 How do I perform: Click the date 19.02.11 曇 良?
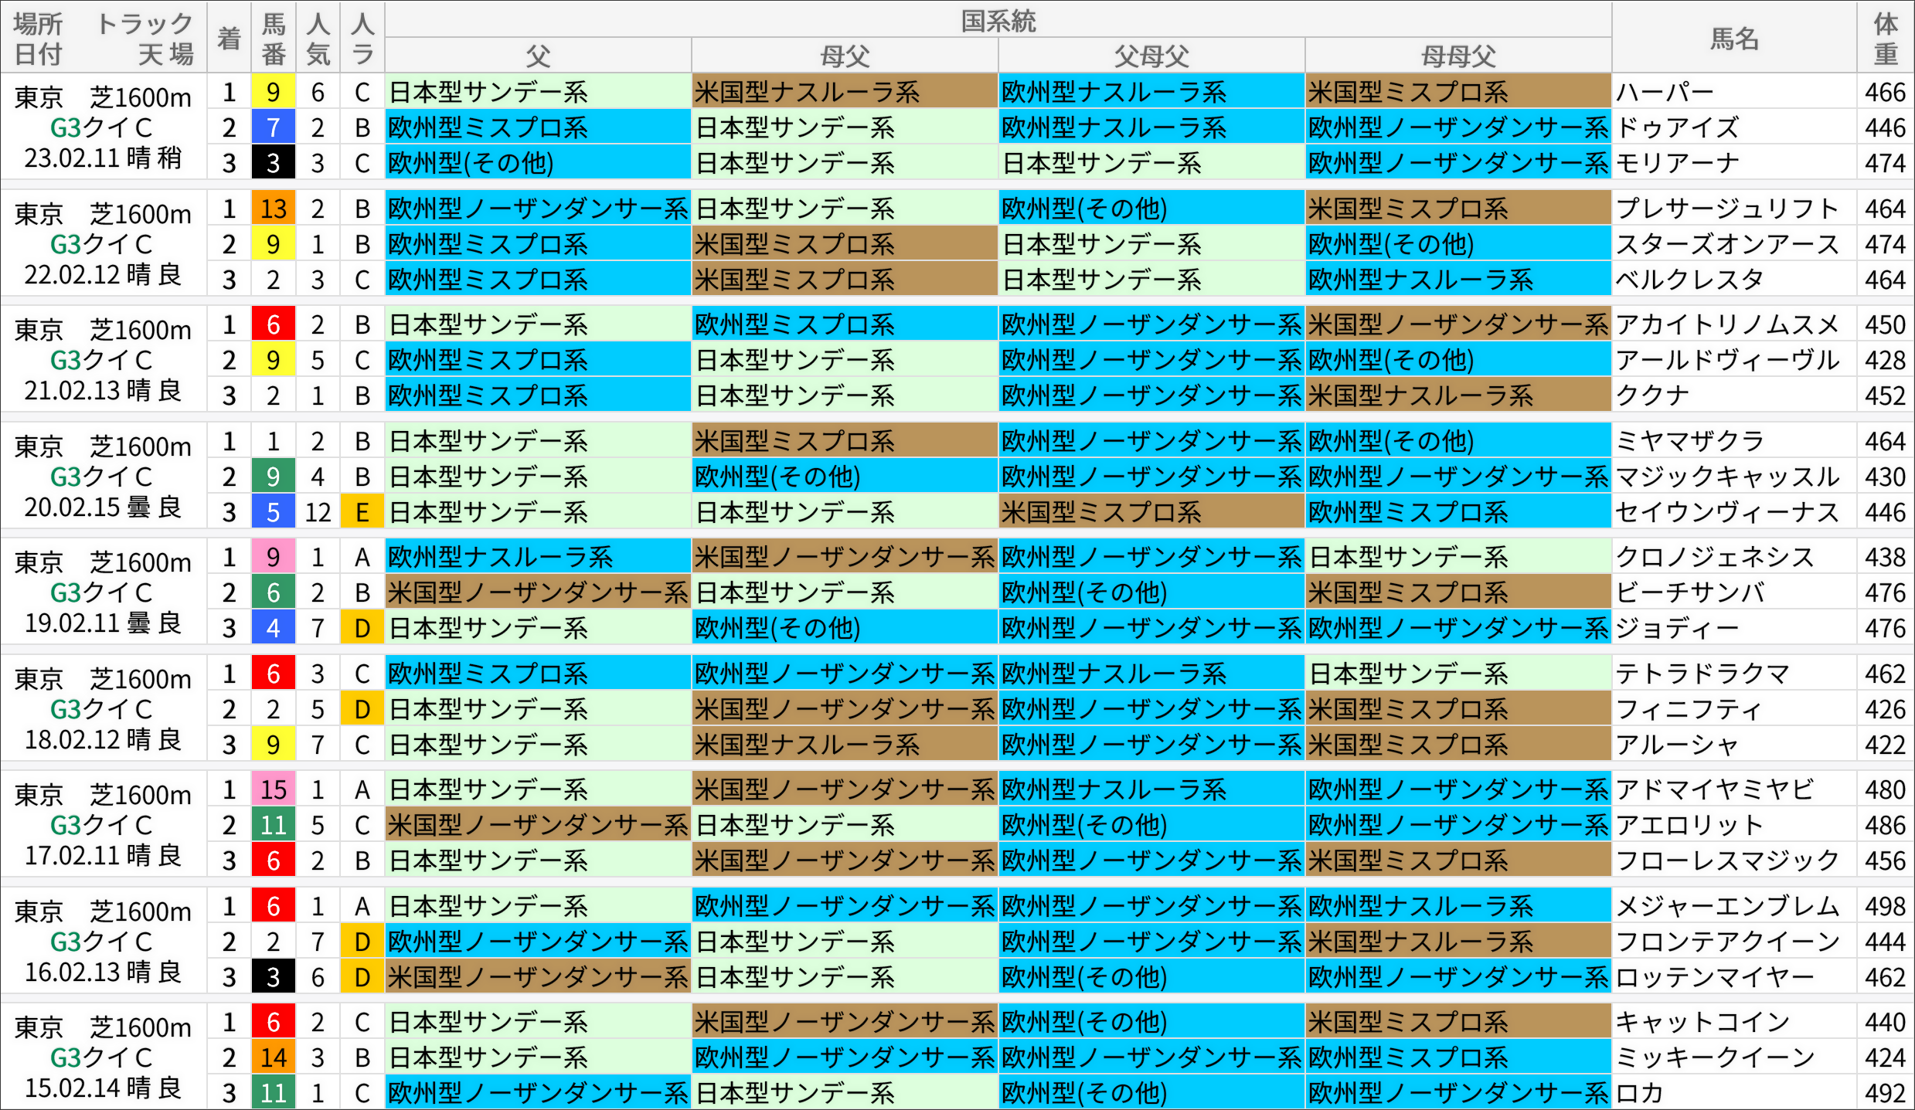tap(103, 623)
